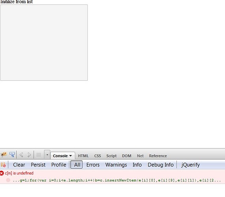Set breakpoint circle beside the source line
Viewport: 225px width, 197px height.
(x=8, y=180)
